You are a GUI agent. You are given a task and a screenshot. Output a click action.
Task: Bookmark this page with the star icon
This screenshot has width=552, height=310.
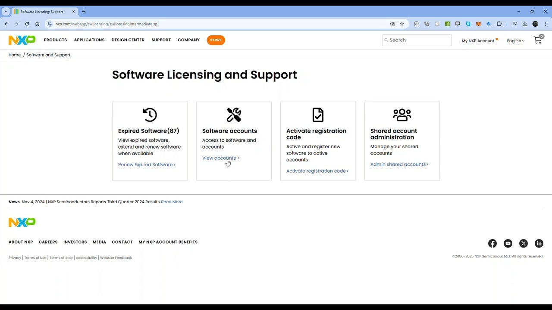click(402, 24)
